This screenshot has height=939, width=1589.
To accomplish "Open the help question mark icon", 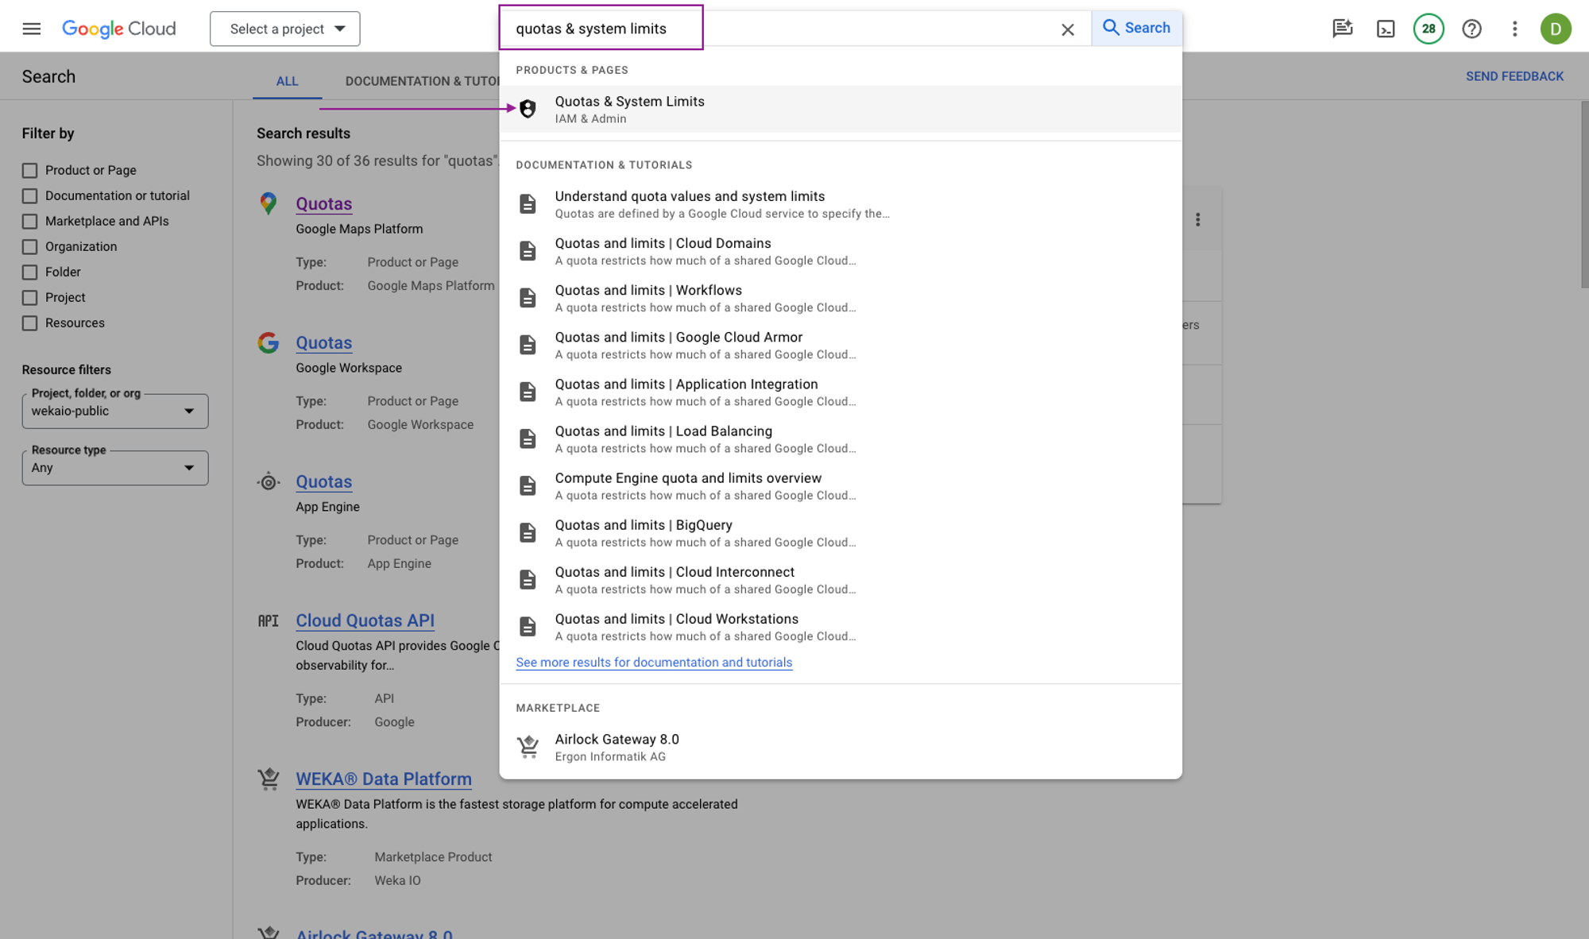I will pos(1471,29).
